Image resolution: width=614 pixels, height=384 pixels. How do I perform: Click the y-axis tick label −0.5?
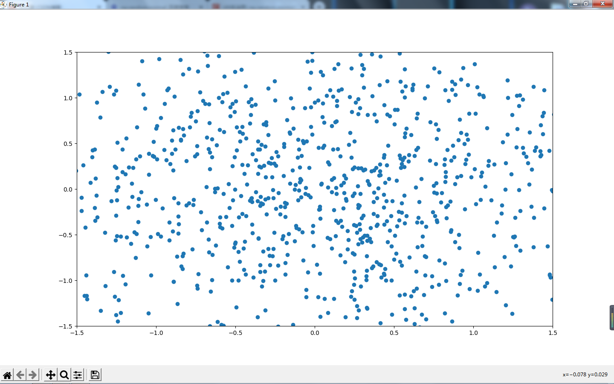click(66, 235)
